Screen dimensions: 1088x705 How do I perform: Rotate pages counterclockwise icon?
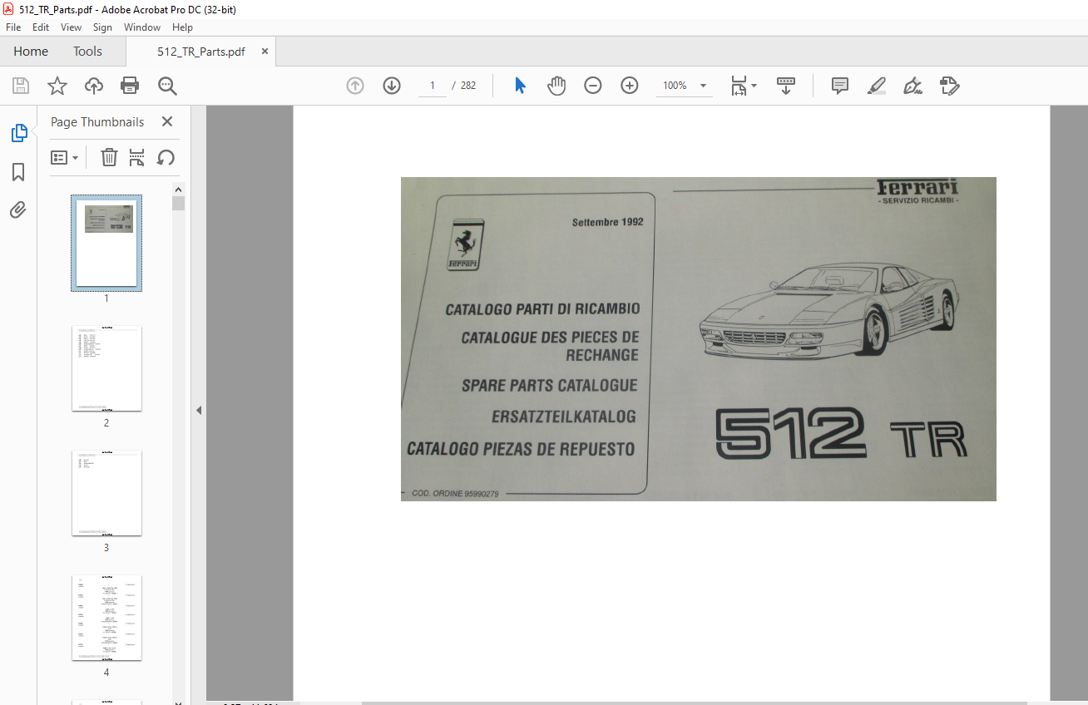(x=166, y=157)
